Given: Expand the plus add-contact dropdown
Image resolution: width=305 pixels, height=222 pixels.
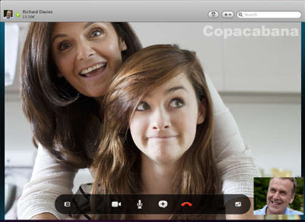Looking at the screenshot, I should (228, 15).
